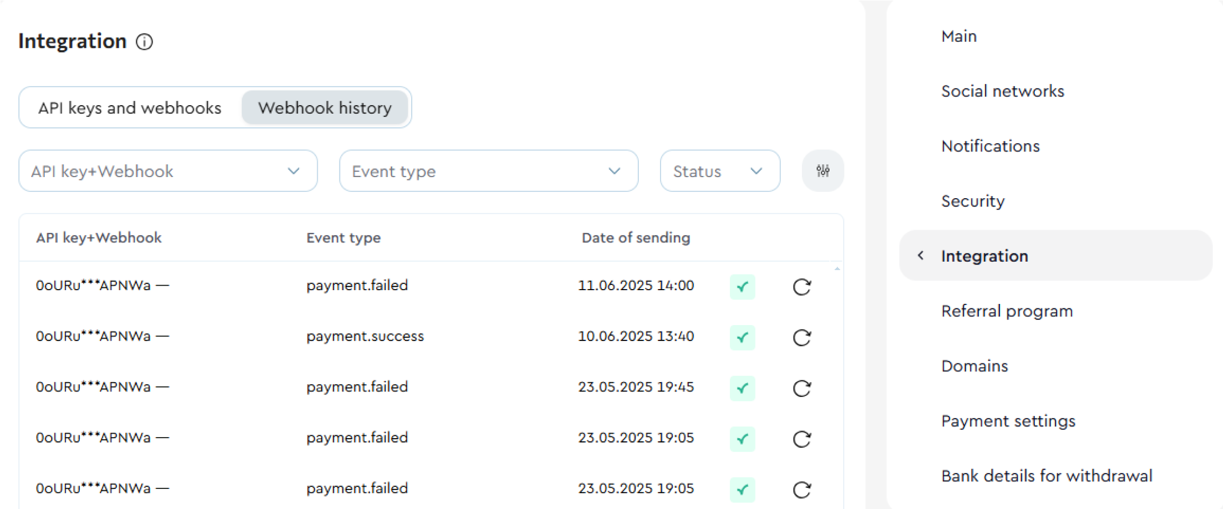
Task: Open Payment settings in the sidebar
Action: point(1008,421)
